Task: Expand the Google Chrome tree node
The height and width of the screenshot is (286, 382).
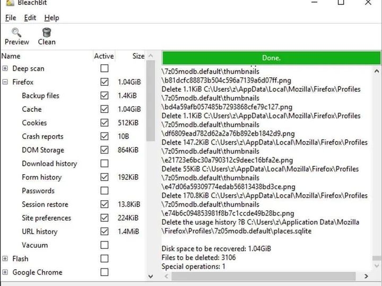Action: pos(5,272)
